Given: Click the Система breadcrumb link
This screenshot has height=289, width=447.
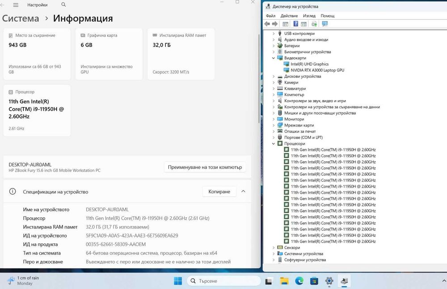Looking at the screenshot, I should 21,18.
